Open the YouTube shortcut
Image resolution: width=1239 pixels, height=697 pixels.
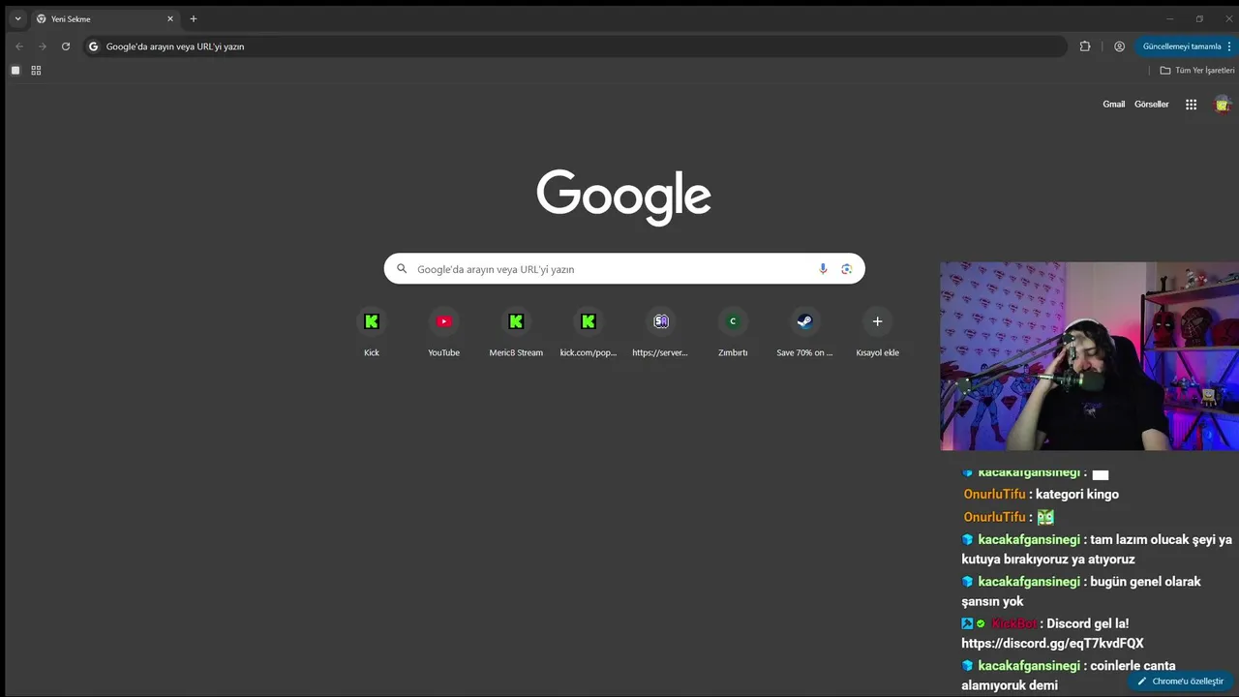[x=444, y=332]
